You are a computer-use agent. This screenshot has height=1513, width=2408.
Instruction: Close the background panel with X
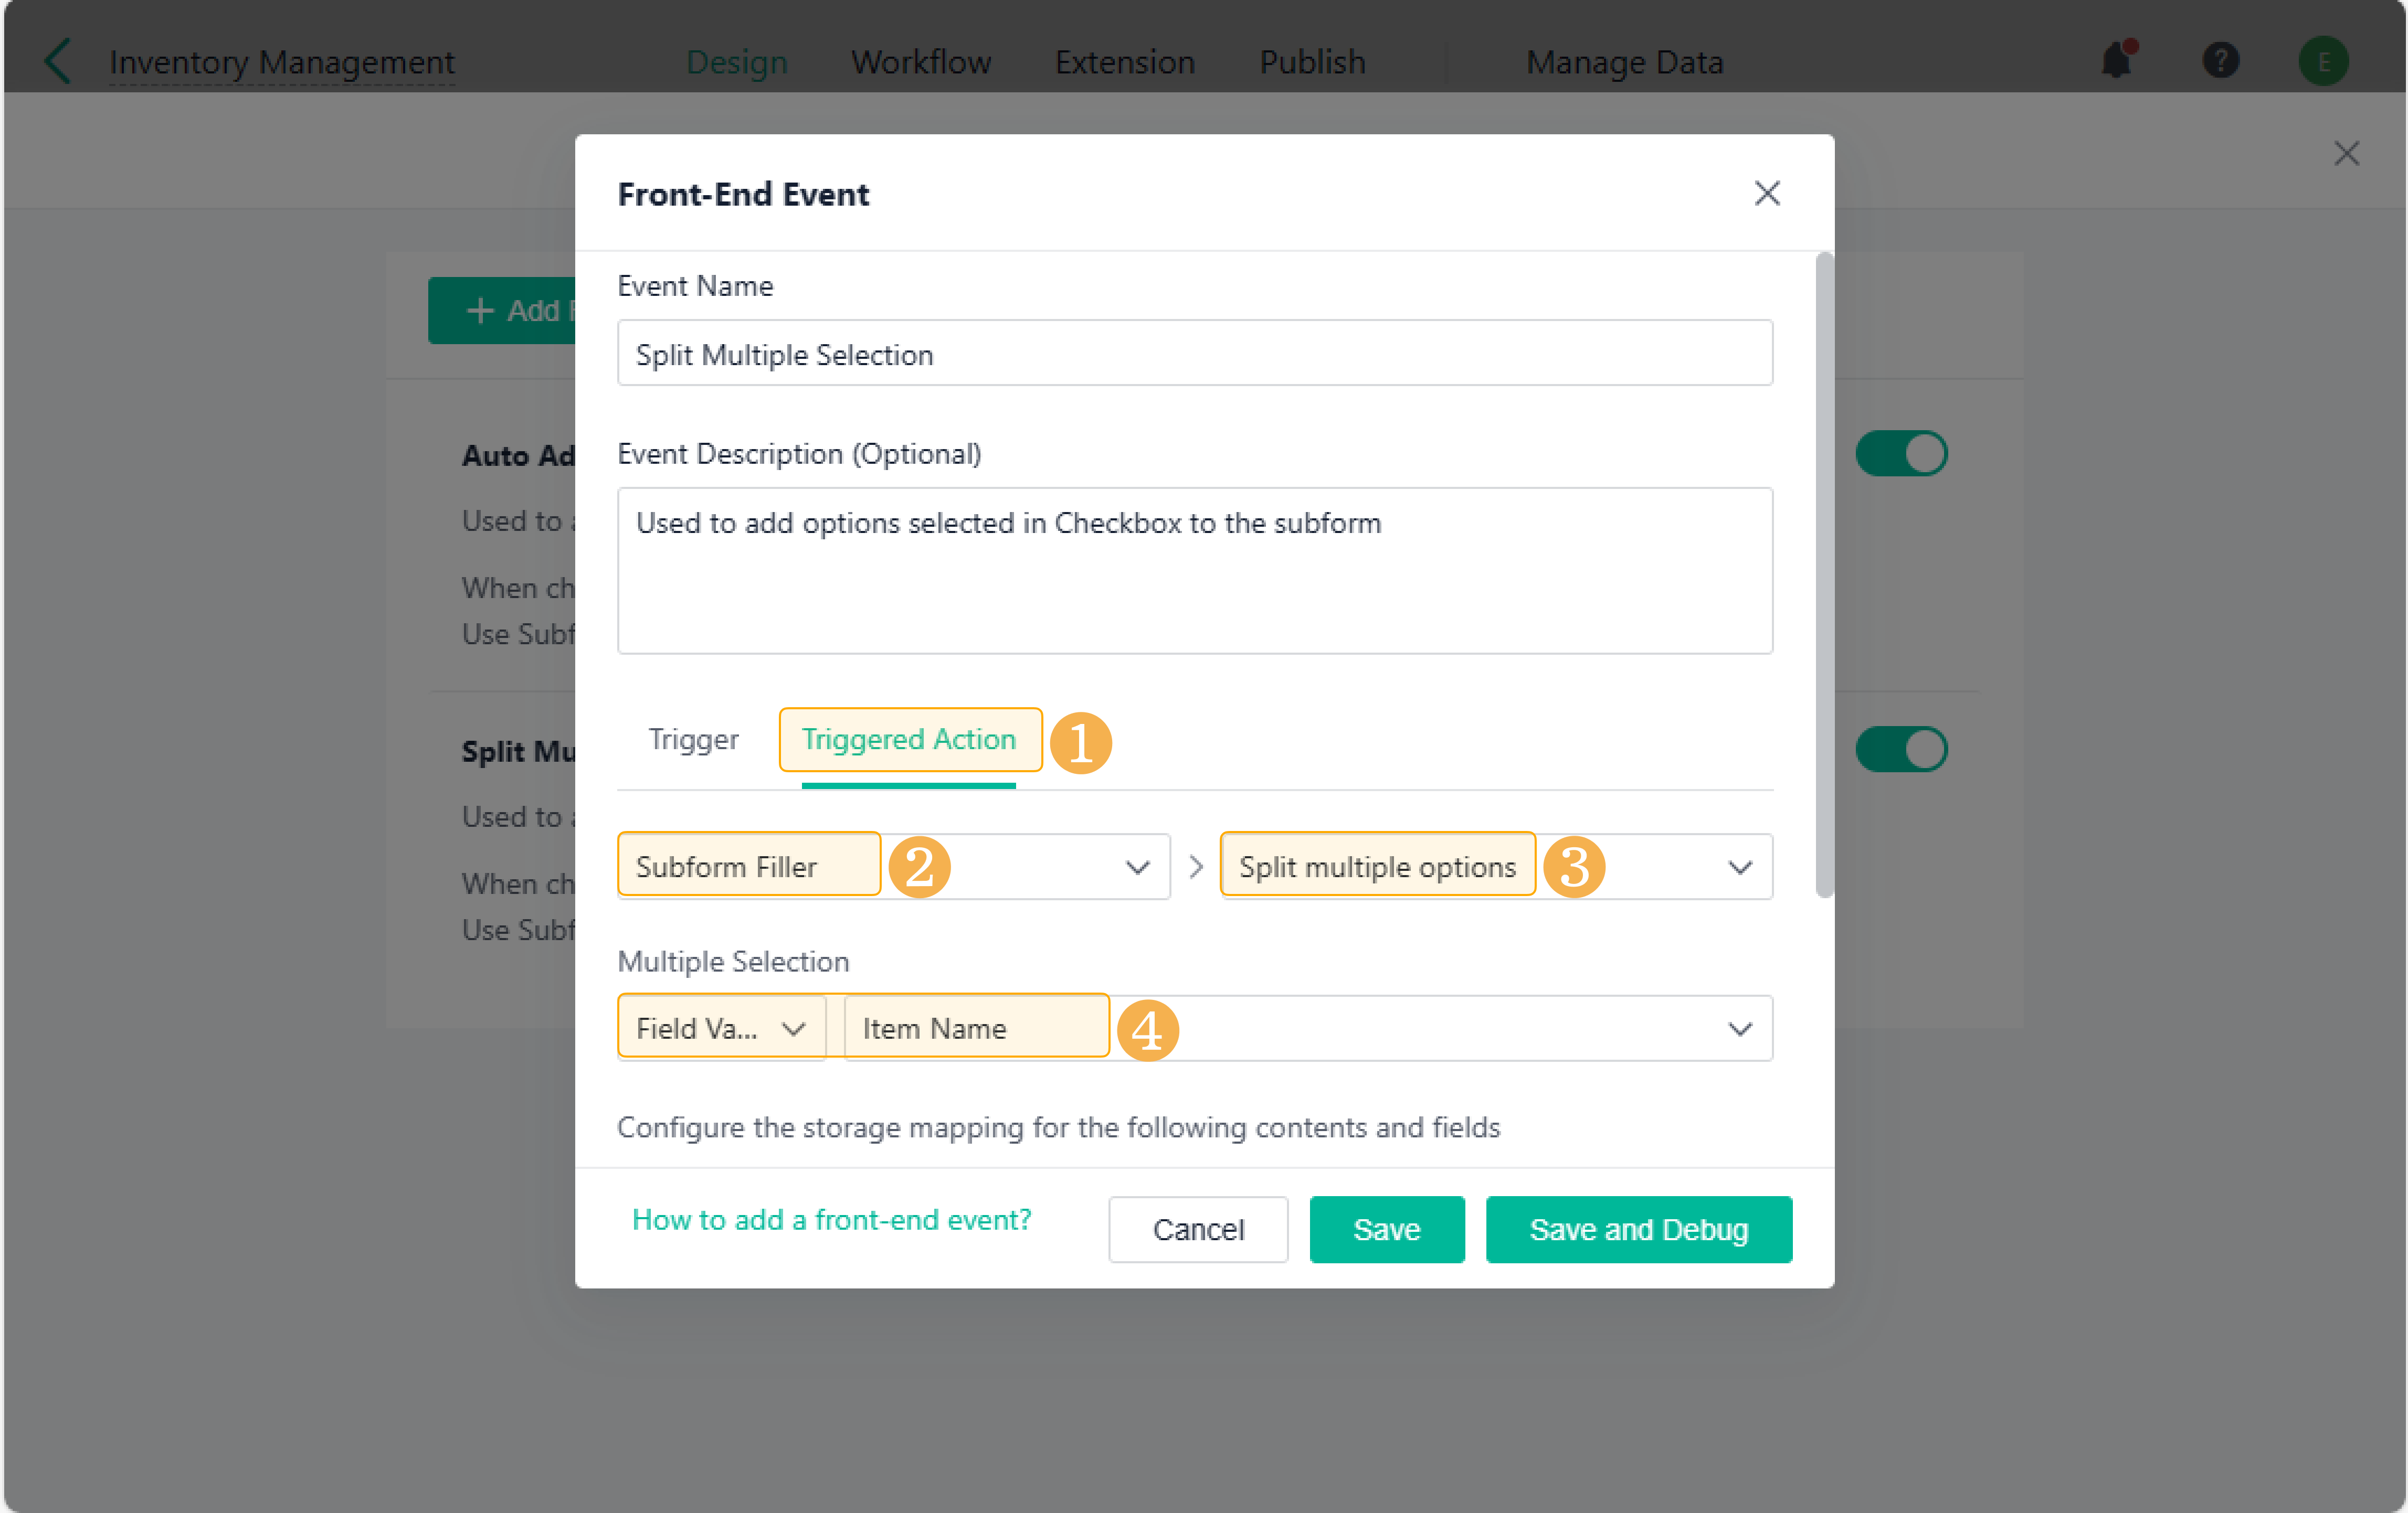2346,154
